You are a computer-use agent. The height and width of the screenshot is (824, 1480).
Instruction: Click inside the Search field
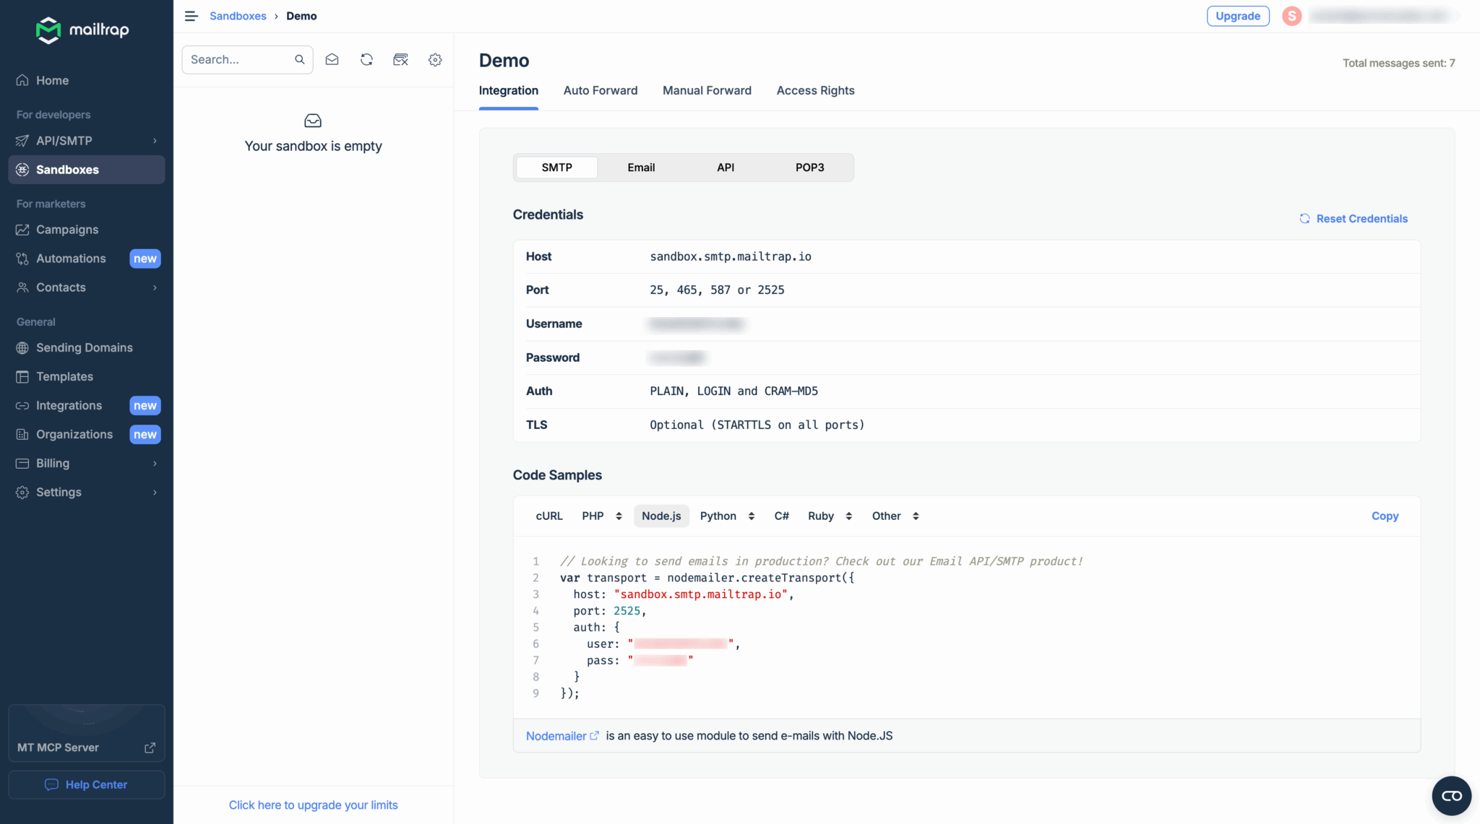point(238,59)
